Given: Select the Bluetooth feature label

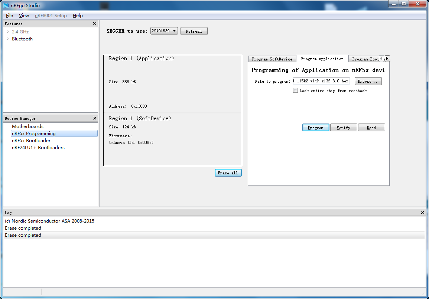Looking at the screenshot, I should (x=22, y=39).
